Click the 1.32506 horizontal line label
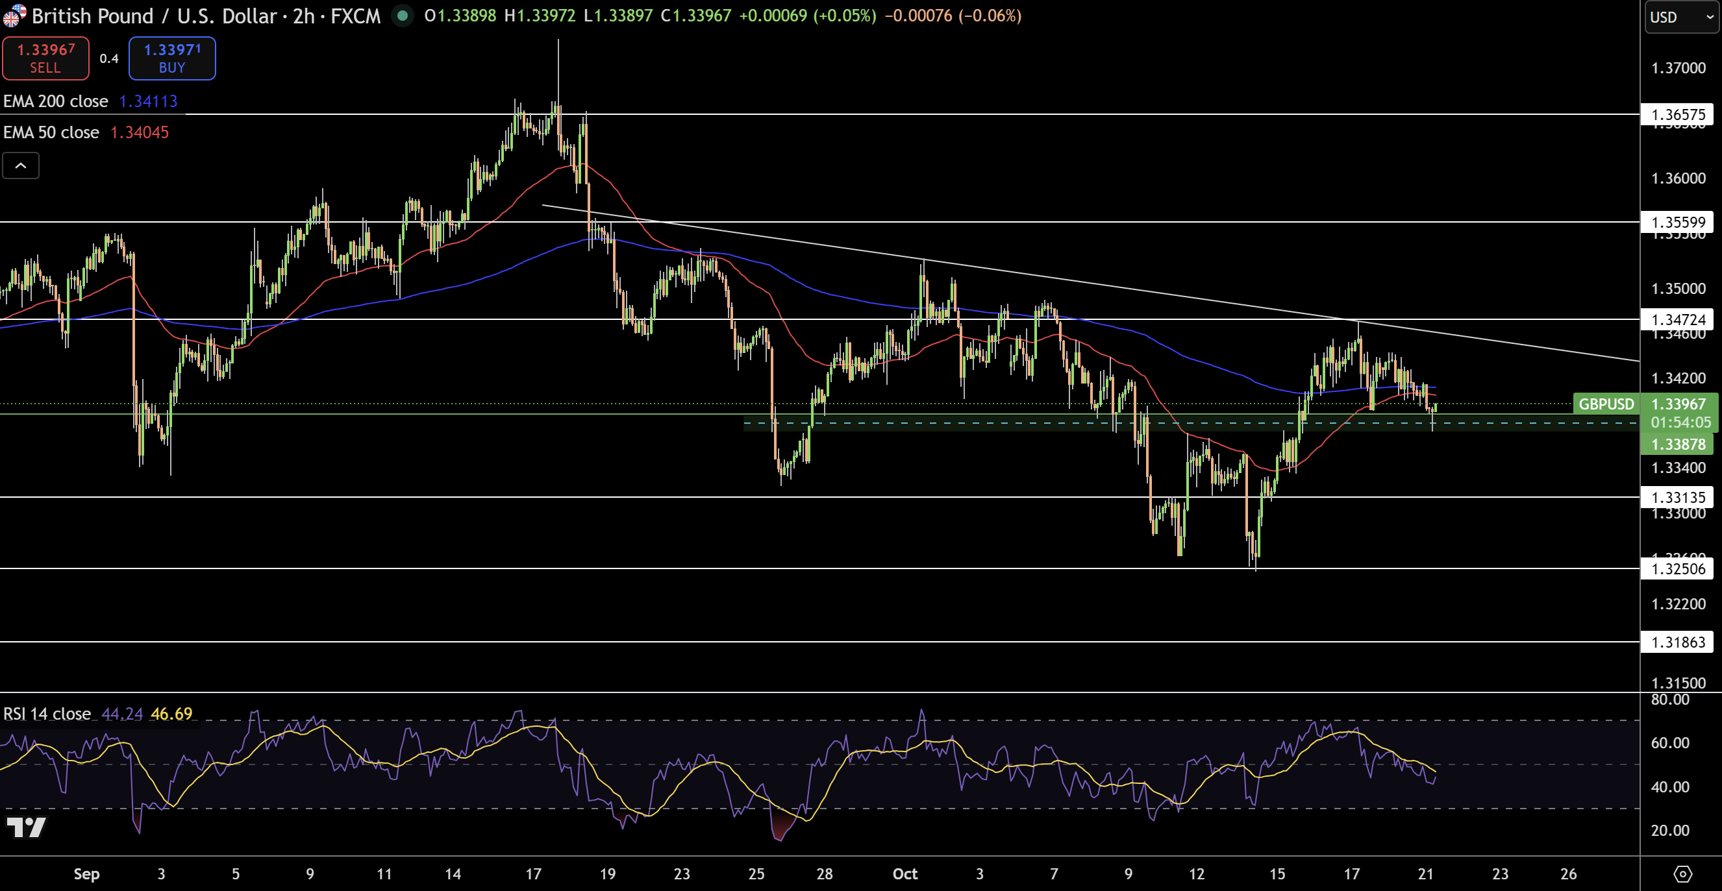This screenshot has height=891, width=1722. [x=1677, y=568]
